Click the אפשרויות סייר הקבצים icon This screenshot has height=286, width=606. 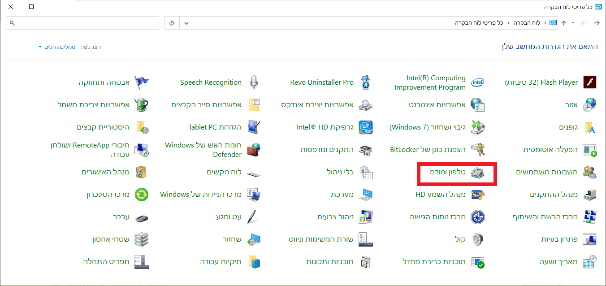point(254,105)
